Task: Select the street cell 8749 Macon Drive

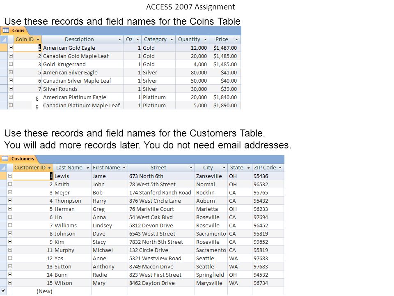Action: (x=161, y=266)
